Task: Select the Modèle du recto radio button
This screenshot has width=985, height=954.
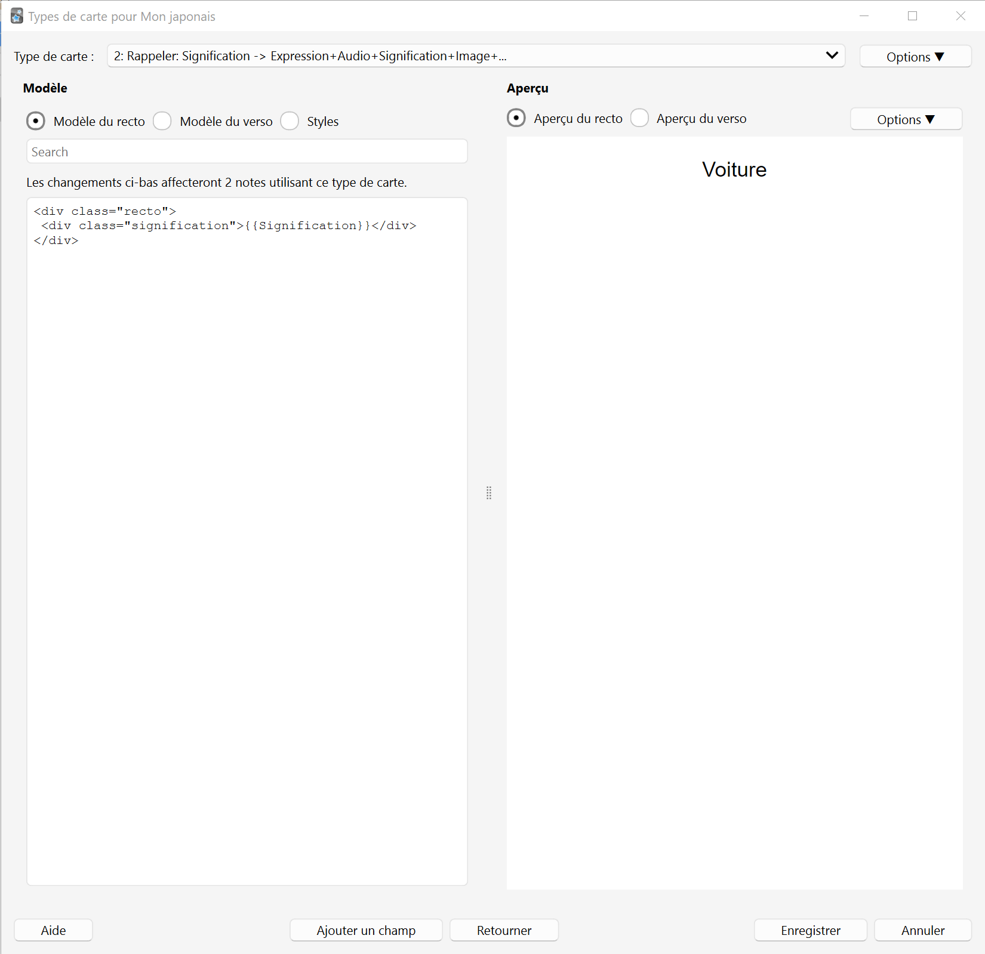Action: point(36,121)
